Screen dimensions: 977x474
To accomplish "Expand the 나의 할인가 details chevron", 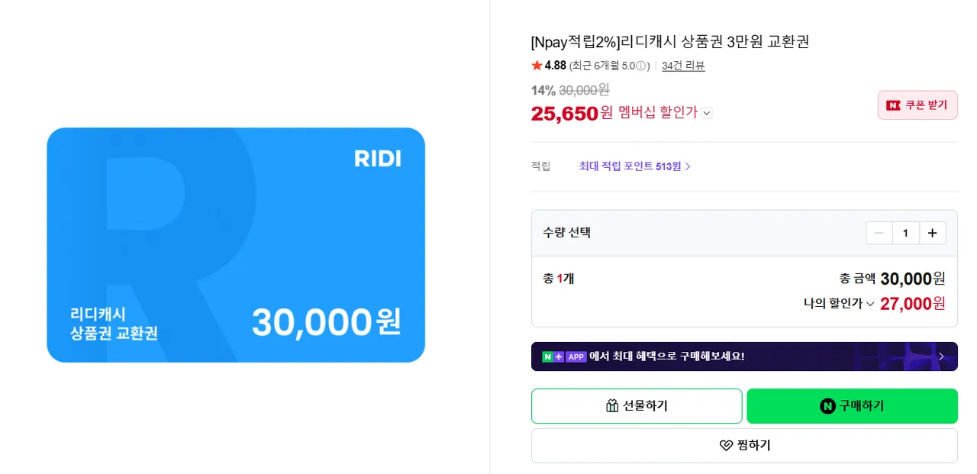I will 870,304.
